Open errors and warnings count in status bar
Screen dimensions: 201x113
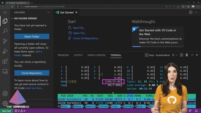tap(20, 111)
